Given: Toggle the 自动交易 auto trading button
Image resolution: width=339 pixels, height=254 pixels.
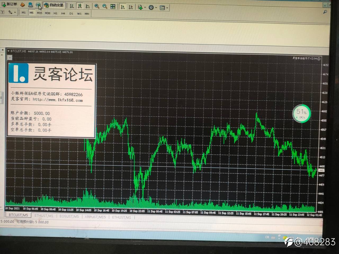Looking at the screenshot, I should pos(54,5).
